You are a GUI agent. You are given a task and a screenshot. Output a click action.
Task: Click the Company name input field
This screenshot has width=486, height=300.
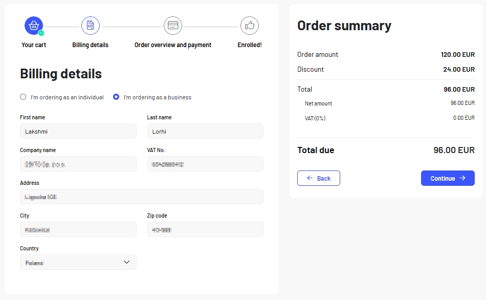point(78,164)
